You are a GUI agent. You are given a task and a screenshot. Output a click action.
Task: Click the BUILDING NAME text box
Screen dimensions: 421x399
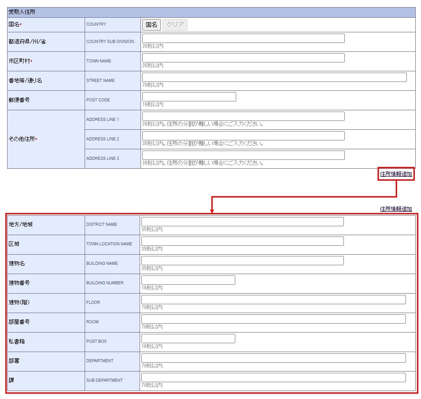[242, 261]
